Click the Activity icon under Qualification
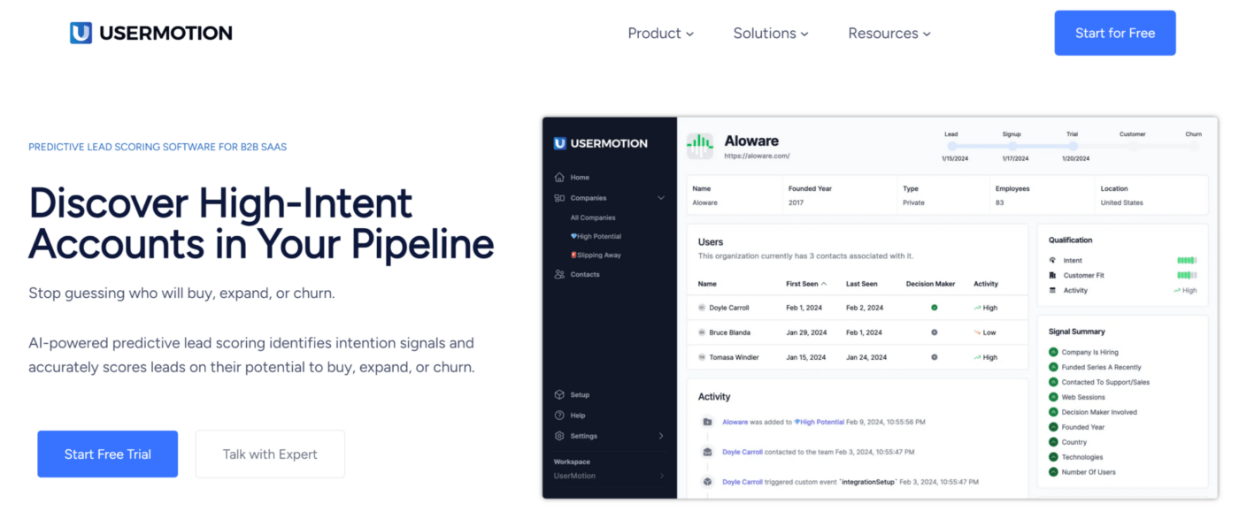 1052,290
